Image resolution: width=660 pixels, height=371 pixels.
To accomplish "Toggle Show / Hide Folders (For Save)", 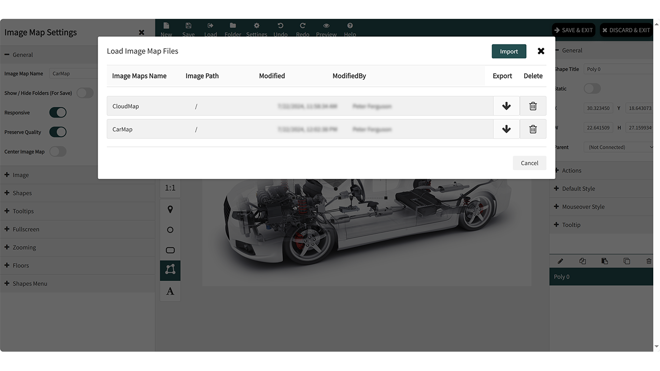I will point(85,93).
